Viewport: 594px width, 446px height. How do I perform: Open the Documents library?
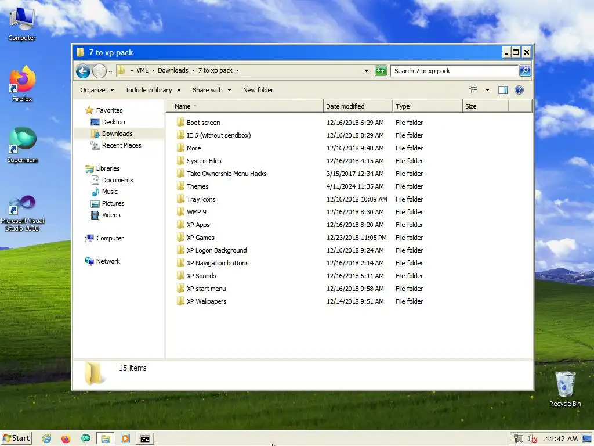coord(117,180)
